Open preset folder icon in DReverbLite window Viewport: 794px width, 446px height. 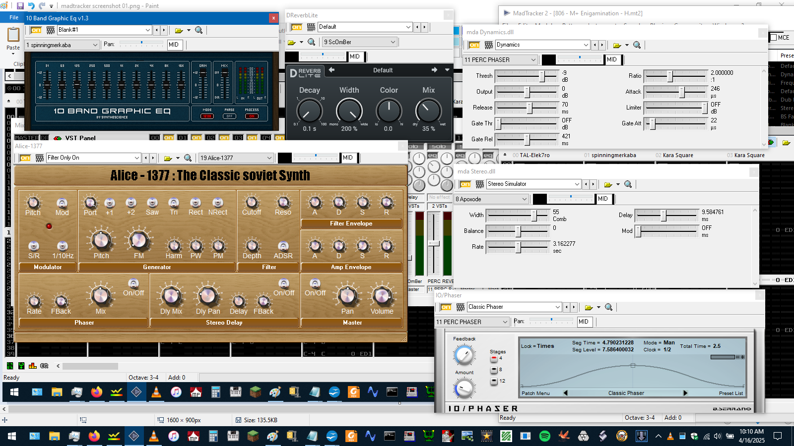click(x=292, y=42)
